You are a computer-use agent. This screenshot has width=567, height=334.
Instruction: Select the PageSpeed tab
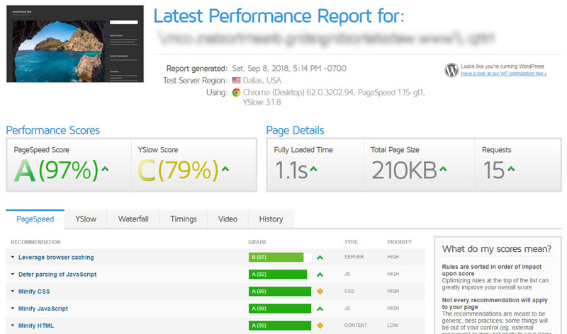(35, 219)
